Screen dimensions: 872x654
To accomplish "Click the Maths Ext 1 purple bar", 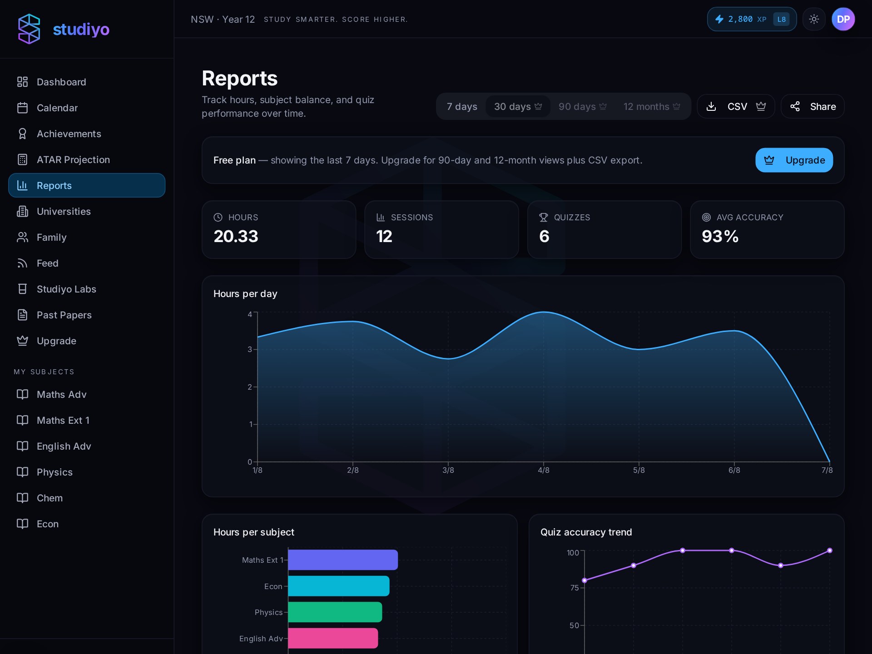I will pyautogui.click(x=343, y=560).
